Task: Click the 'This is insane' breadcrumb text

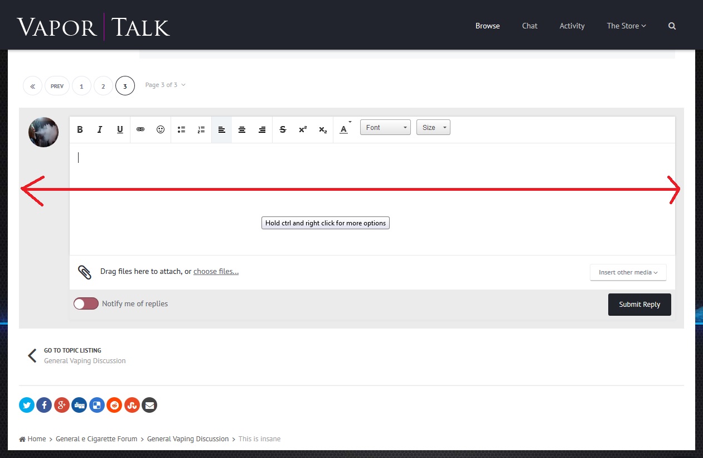Action: pyautogui.click(x=259, y=439)
